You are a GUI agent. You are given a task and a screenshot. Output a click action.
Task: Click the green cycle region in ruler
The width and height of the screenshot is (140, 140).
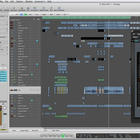pos(86,17)
